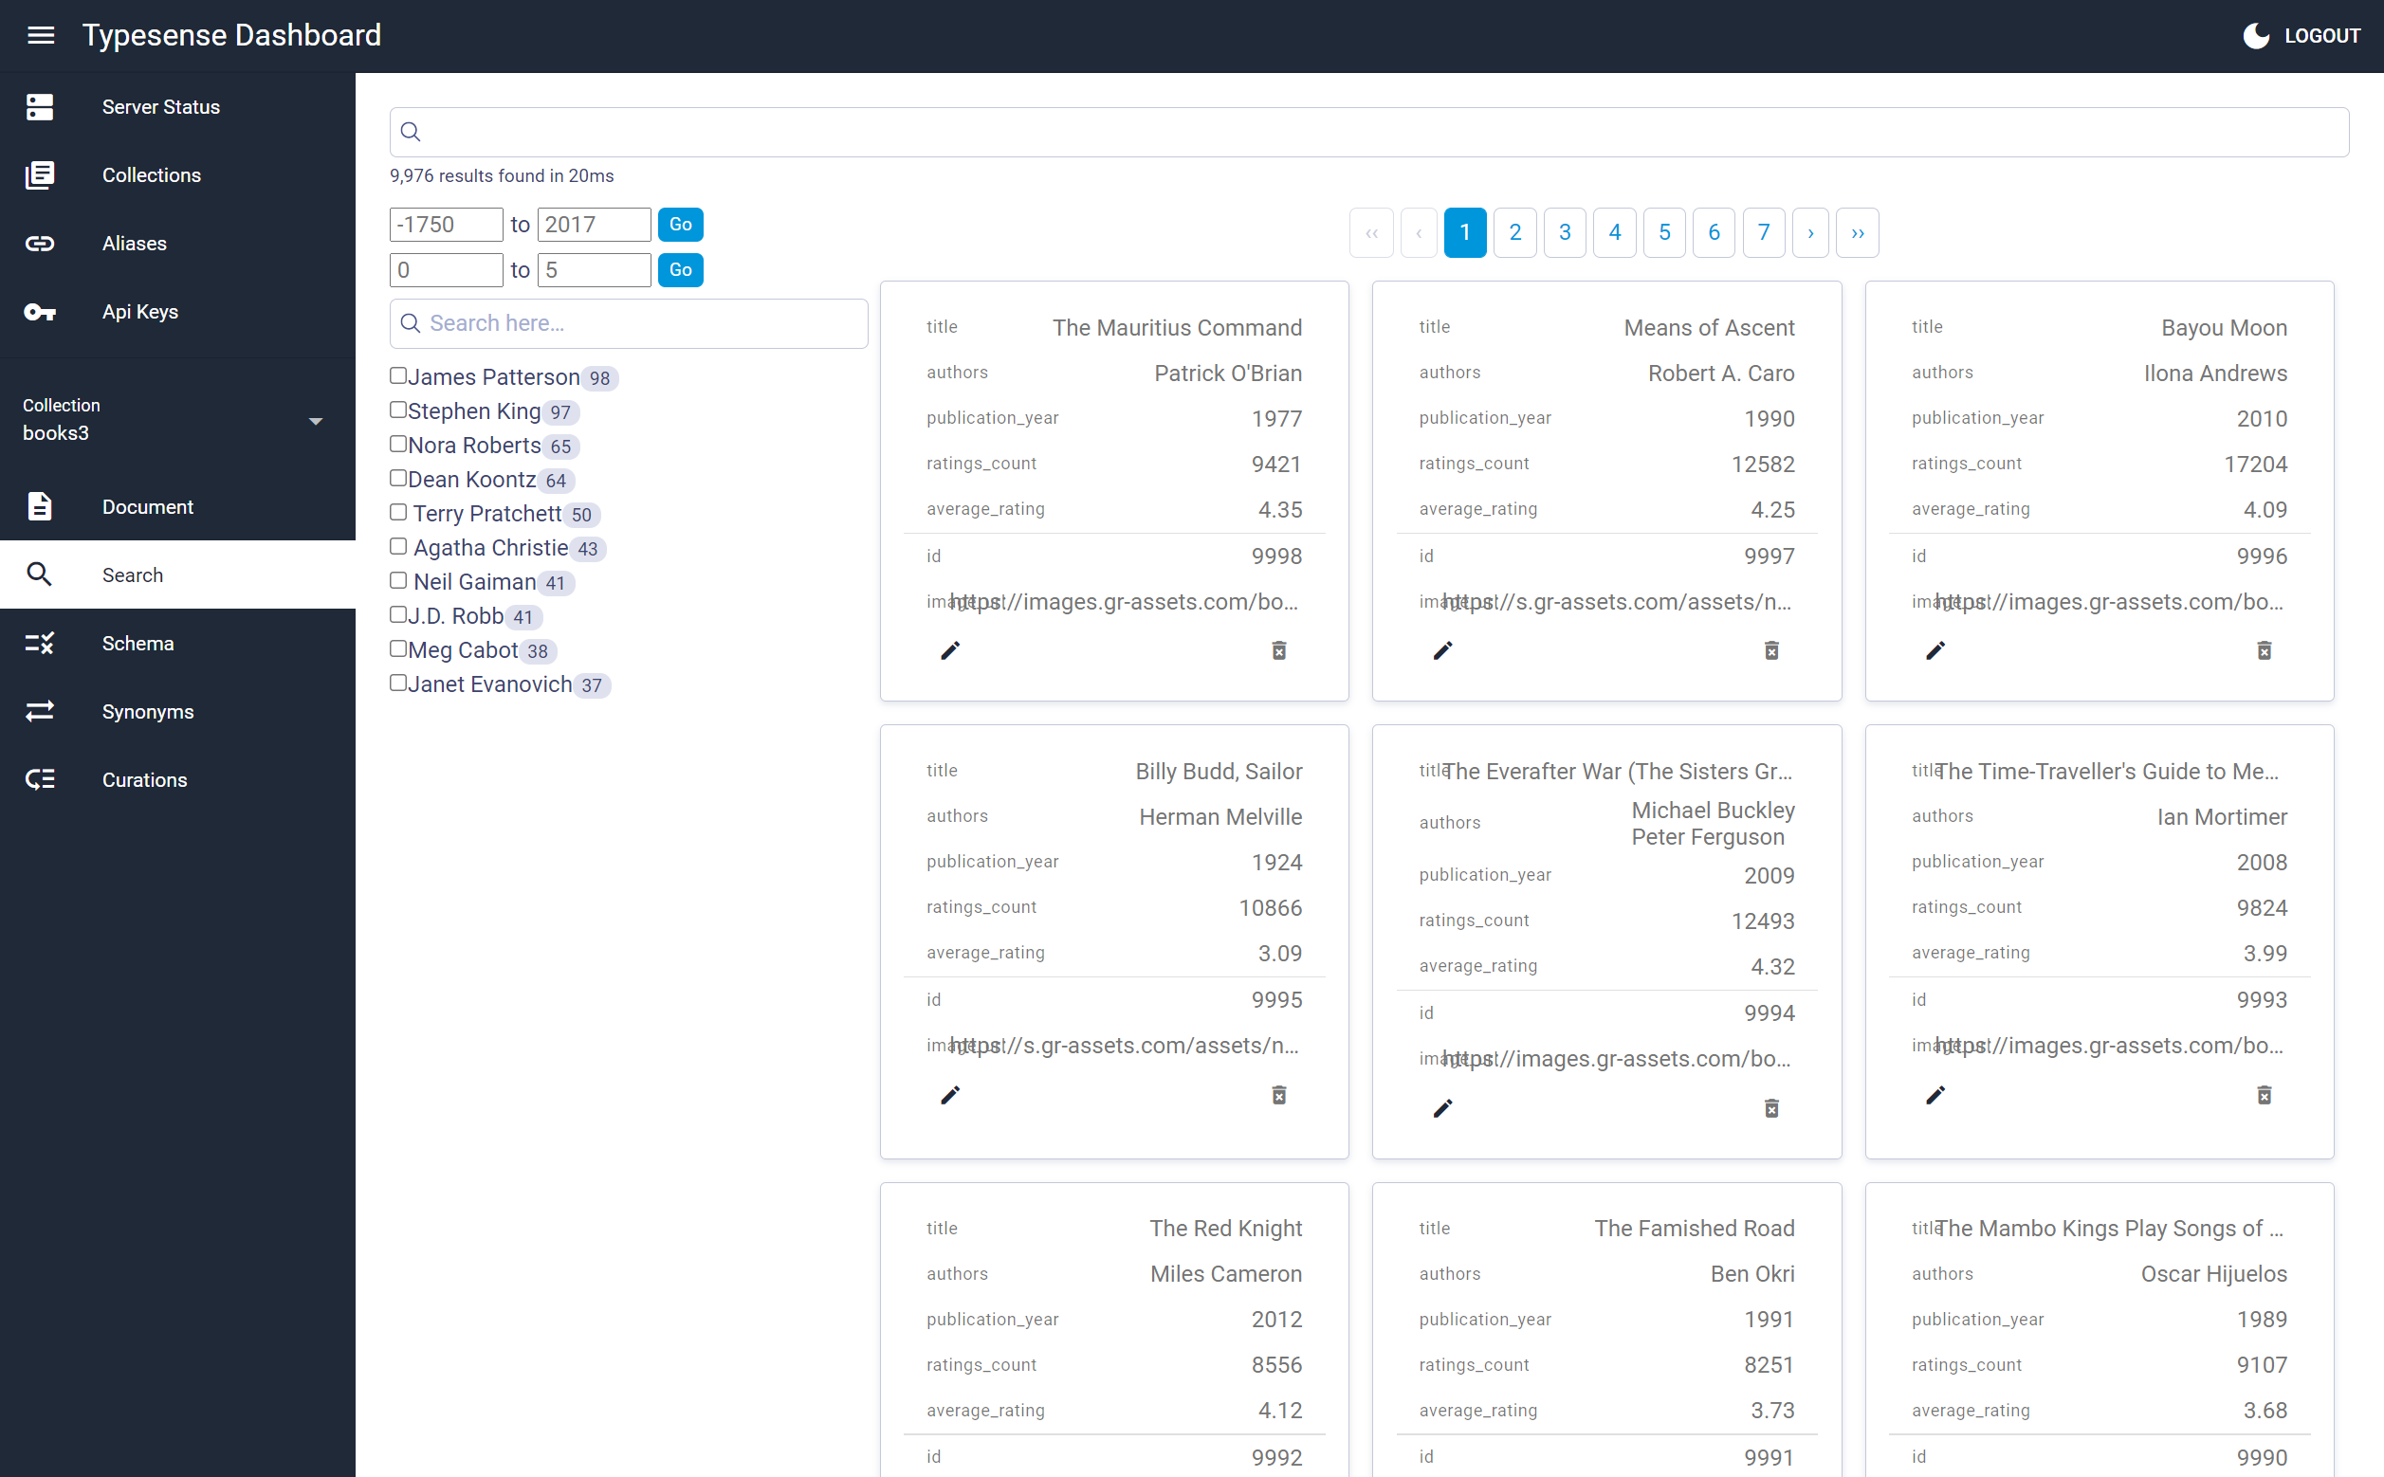Expand the Collection books3 dropdown

pyautogui.click(x=315, y=421)
